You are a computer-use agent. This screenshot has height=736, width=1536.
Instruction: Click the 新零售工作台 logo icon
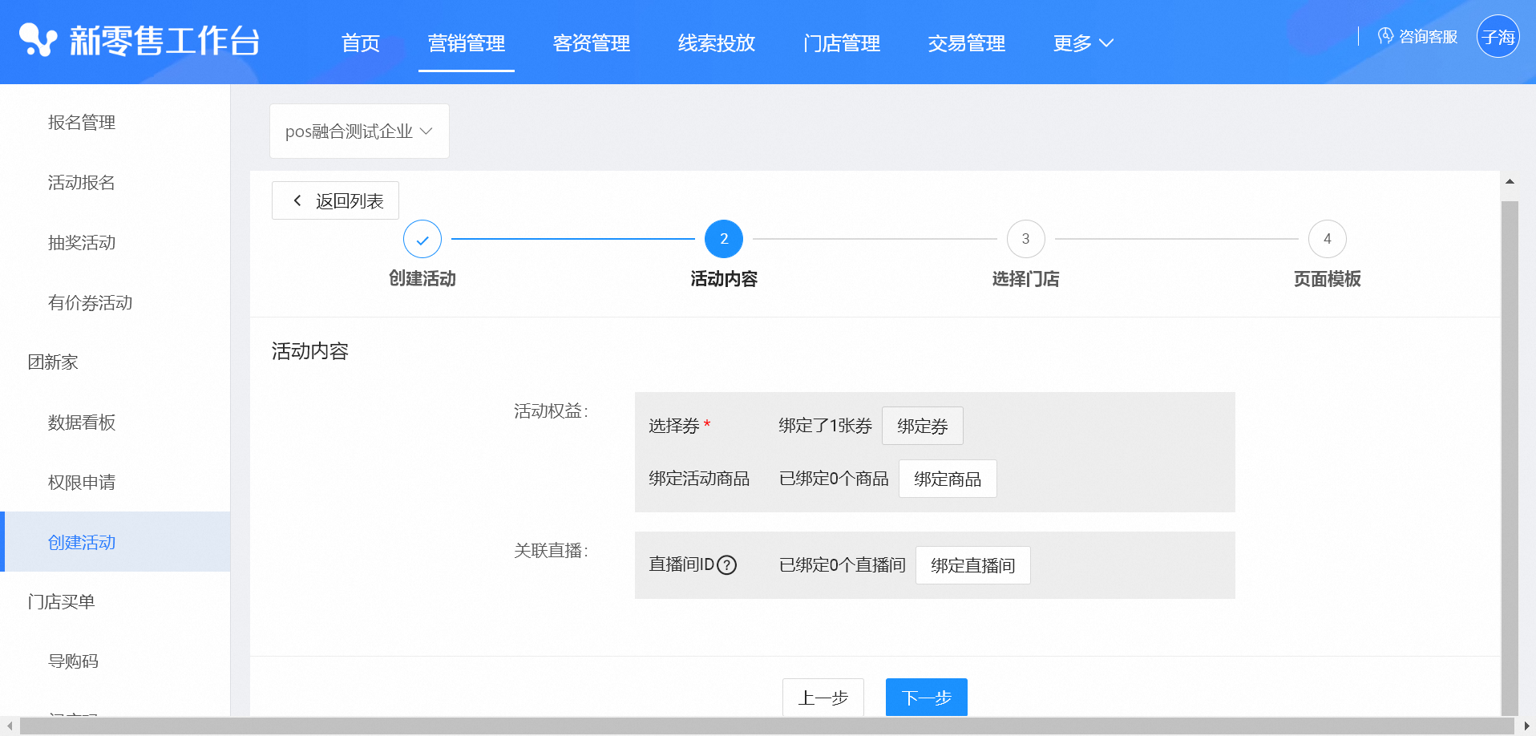[x=38, y=40]
